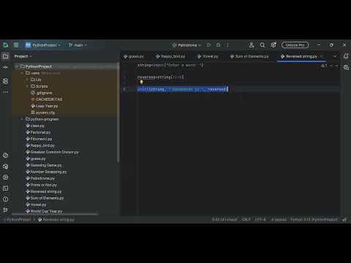Click Reversed string.py breadcrumb in status bar
Image resolution: width=351 pixels, height=263 pixels.
[x=56, y=220]
